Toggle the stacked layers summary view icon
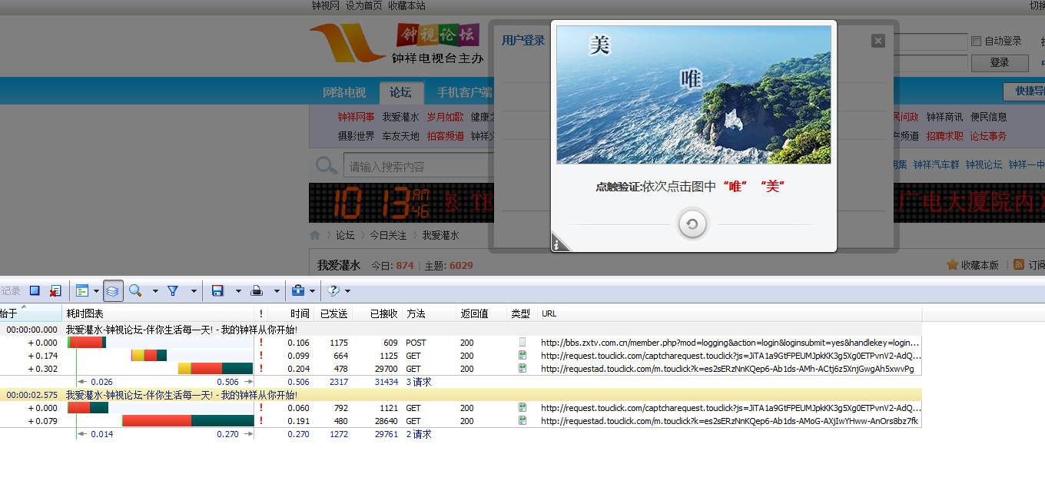Image resolution: width=1045 pixels, height=494 pixels. pos(112,291)
